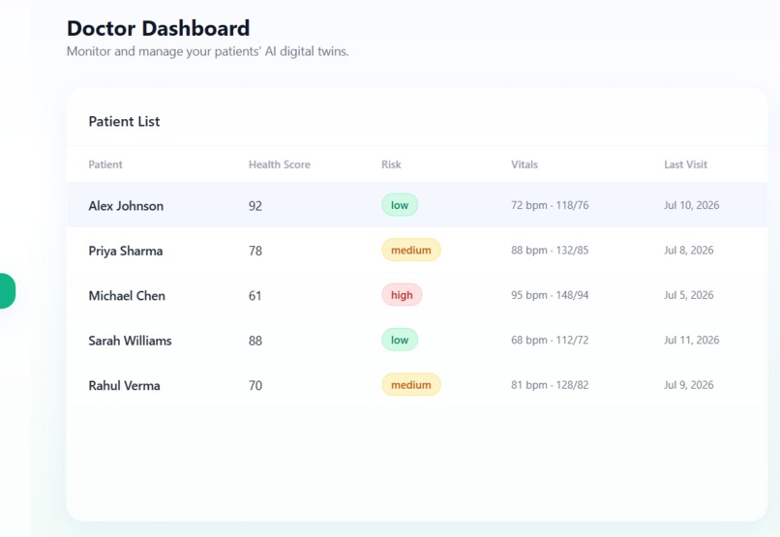
Task: Click Priya Sharma's medium risk badge
Action: coord(411,250)
